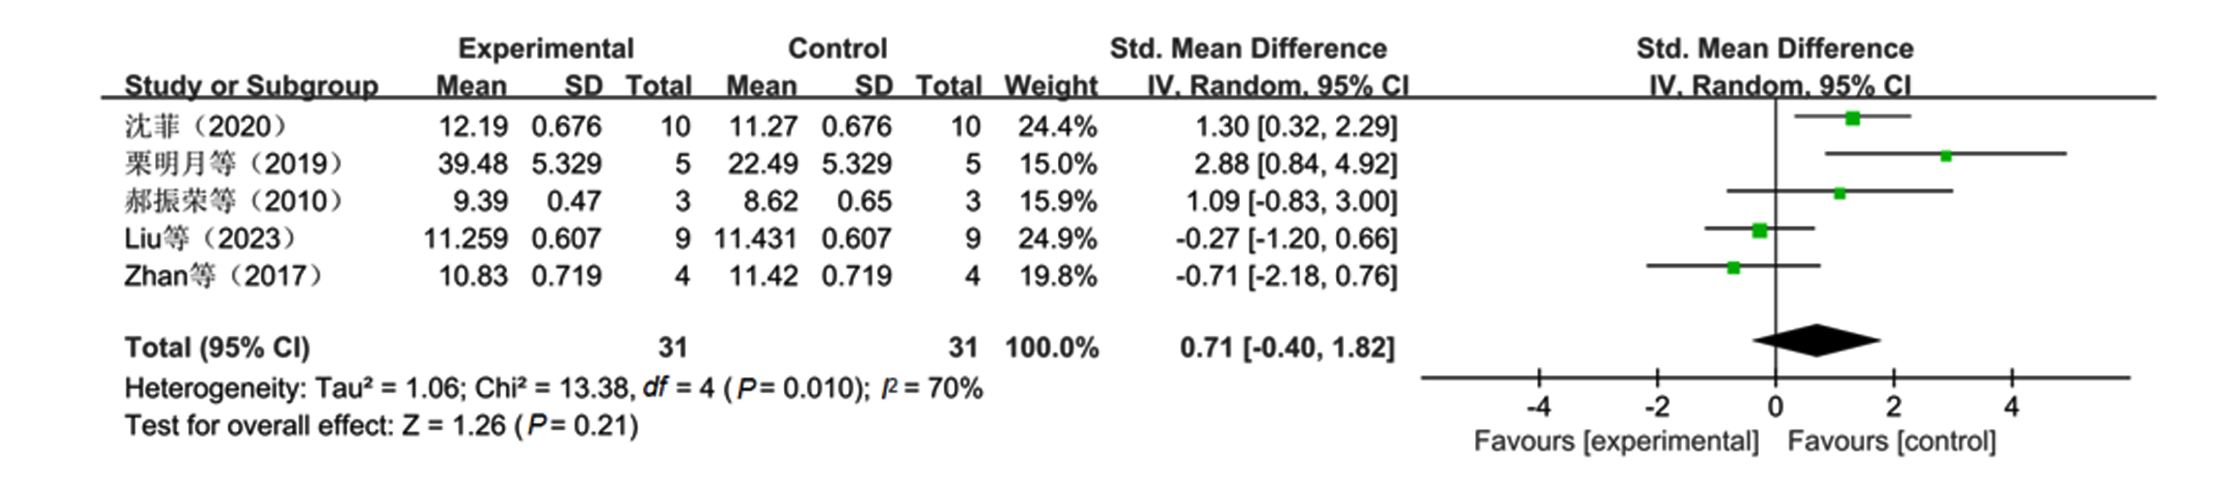
Task: Select the overall 0.71 [-0.40, 1.82] value
Action: coord(1287,347)
